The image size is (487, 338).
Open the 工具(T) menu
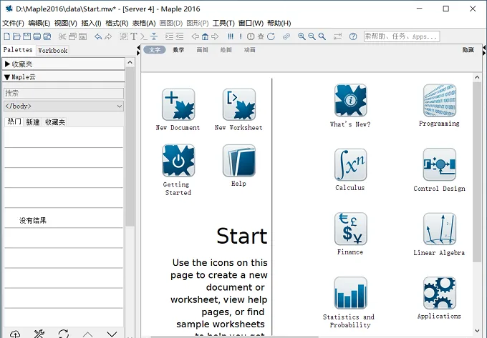(x=223, y=24)
